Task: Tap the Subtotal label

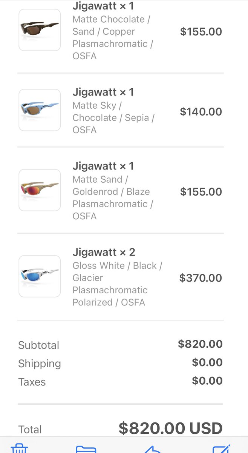Action: (38, 345)
